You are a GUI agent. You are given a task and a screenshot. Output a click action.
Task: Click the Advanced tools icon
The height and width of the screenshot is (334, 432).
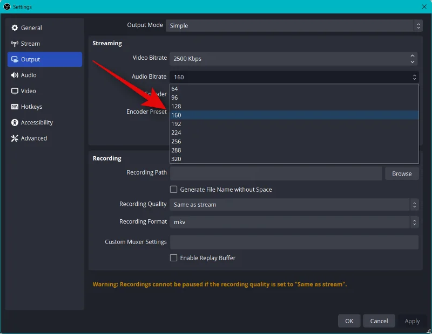coord(15,138)
